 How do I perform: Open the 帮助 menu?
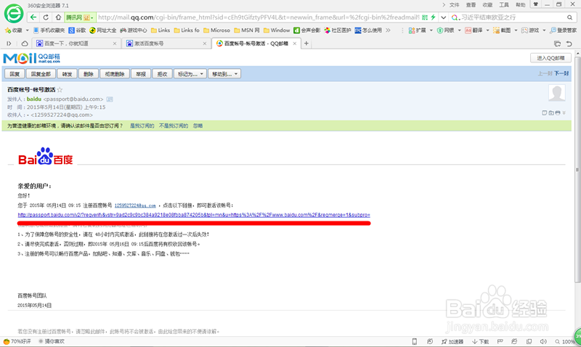[521, 5]
